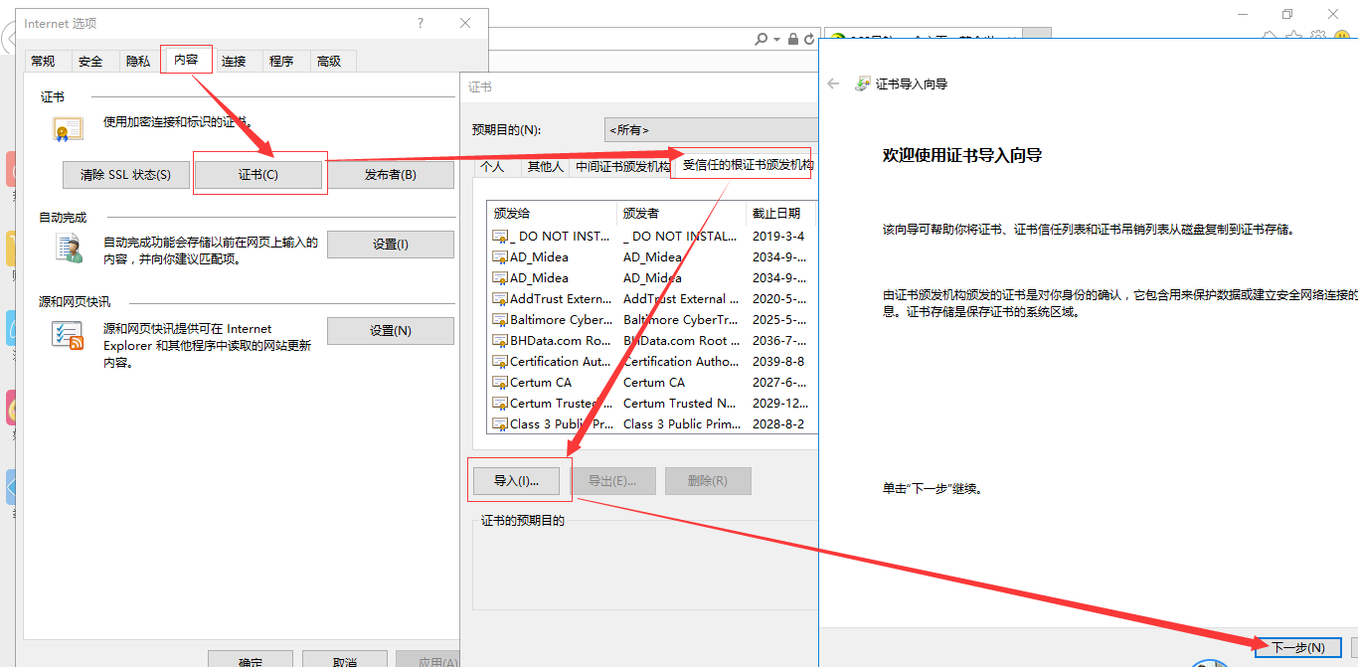The image size is (1358, 667).
Task: Select the Certum CA entry under 颁发给
Action: click(x=541, y=383)
